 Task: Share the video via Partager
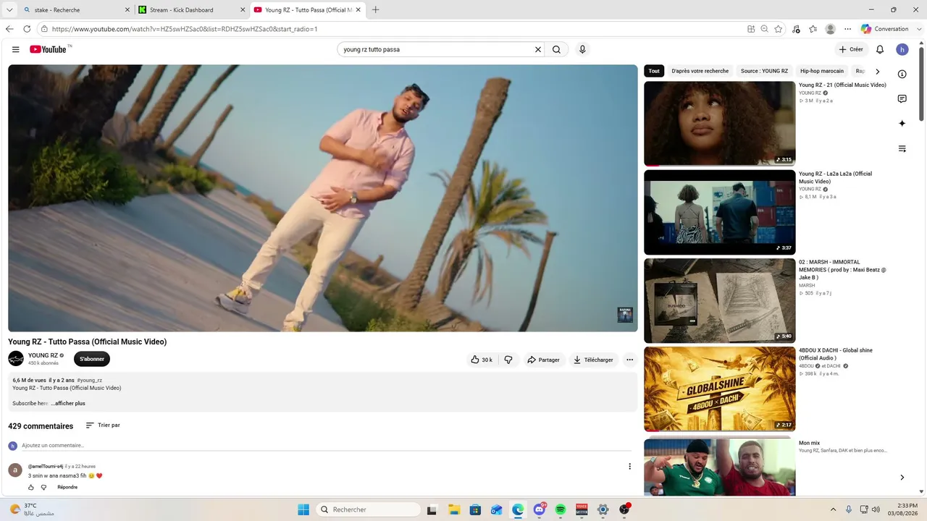point(543,360)
